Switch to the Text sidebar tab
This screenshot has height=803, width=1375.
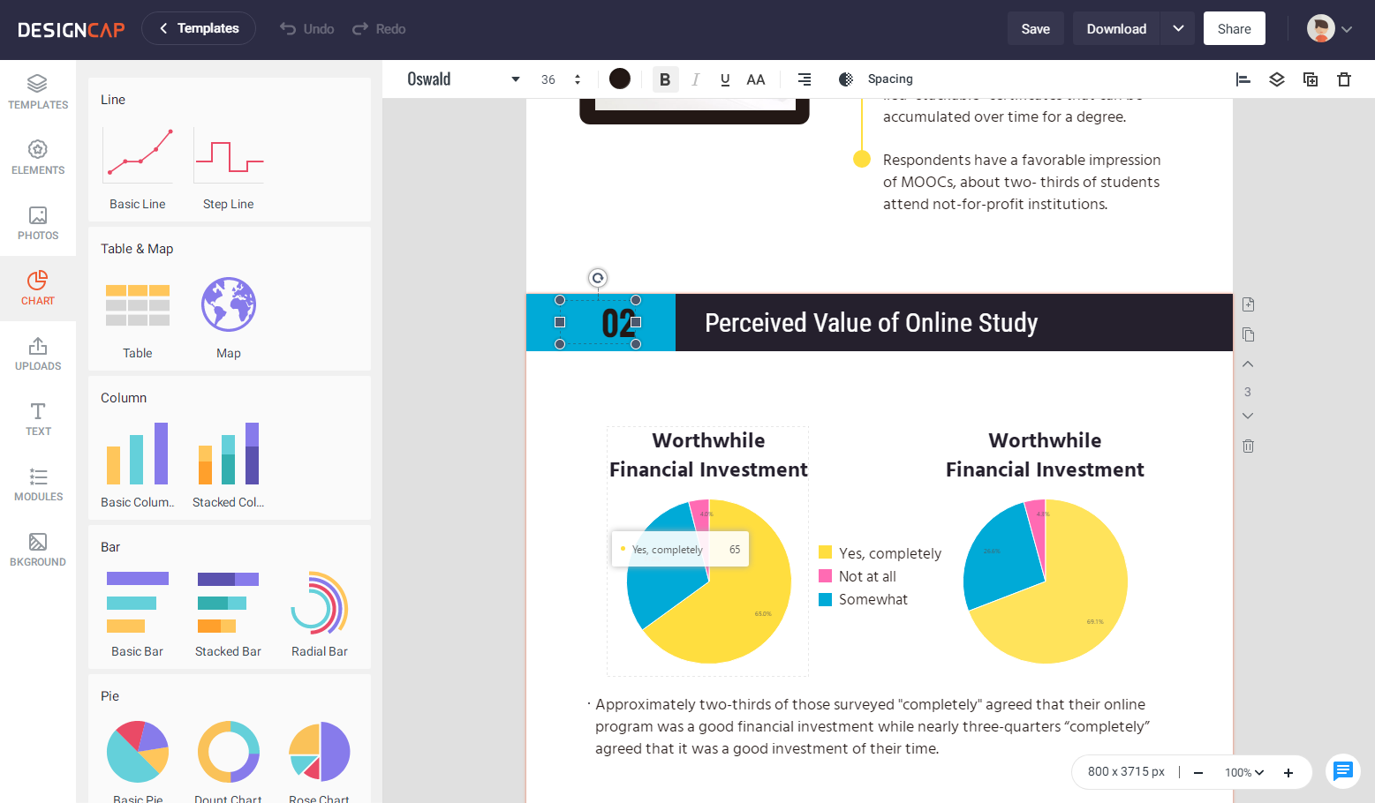[38, 418]
